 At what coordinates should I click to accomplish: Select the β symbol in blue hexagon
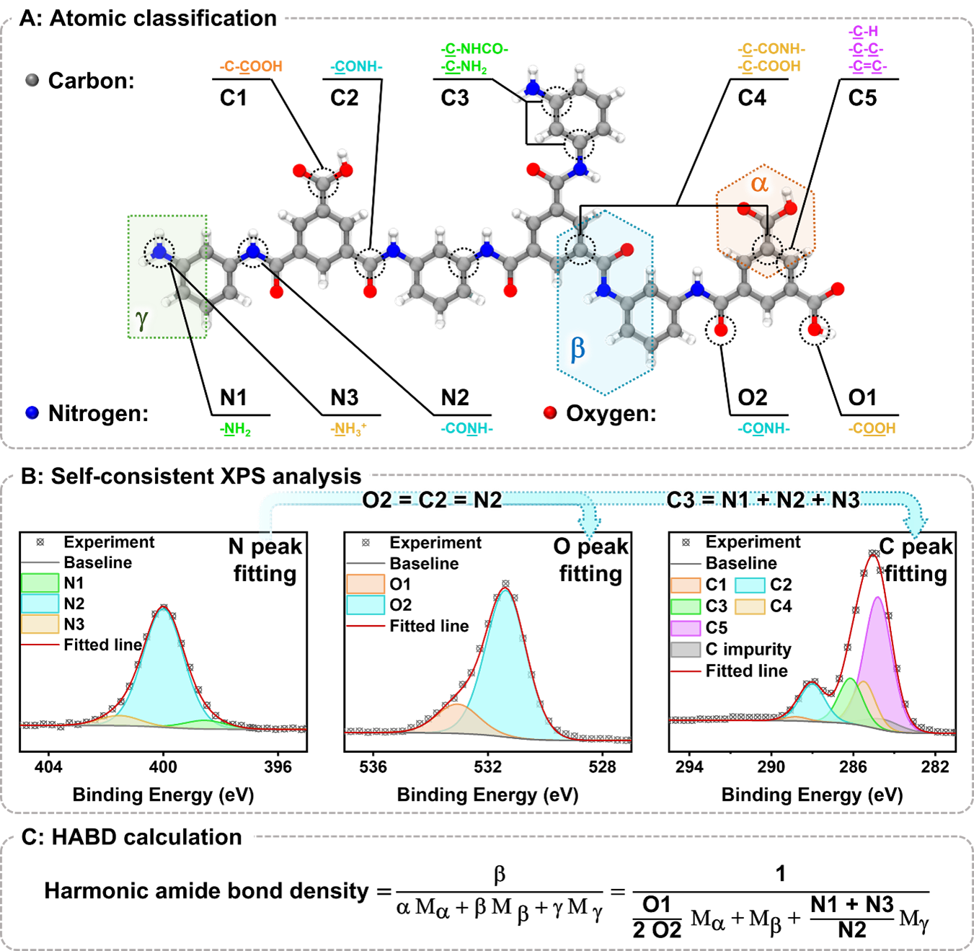(577, 349)
